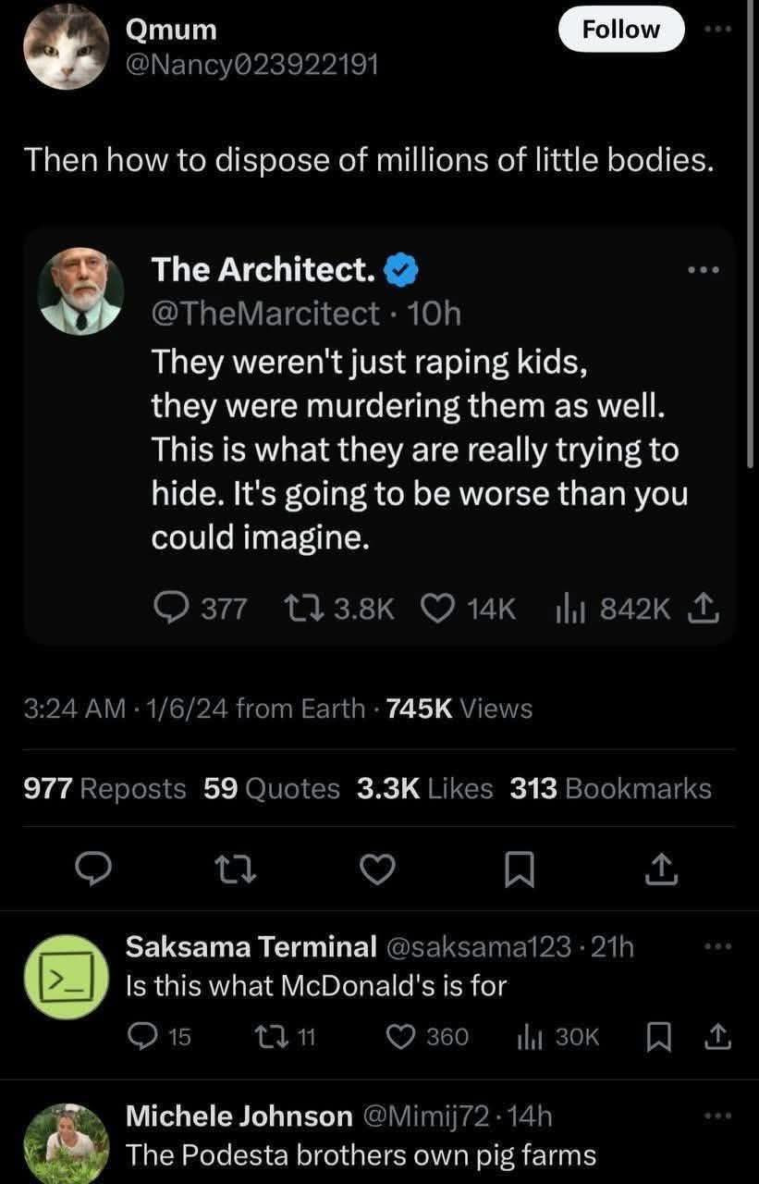The image size is (759, 1184).
Task: Open the 59 Quotes list
Action: (271, 788)
